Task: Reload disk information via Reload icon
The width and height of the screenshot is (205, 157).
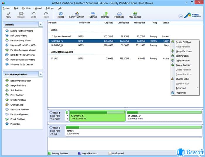Action: (61, 15)
